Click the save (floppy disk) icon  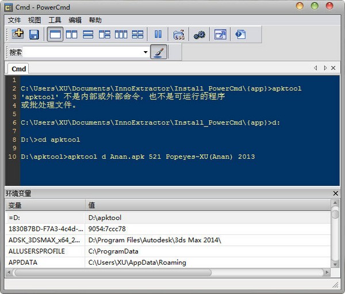click(34, 35)
